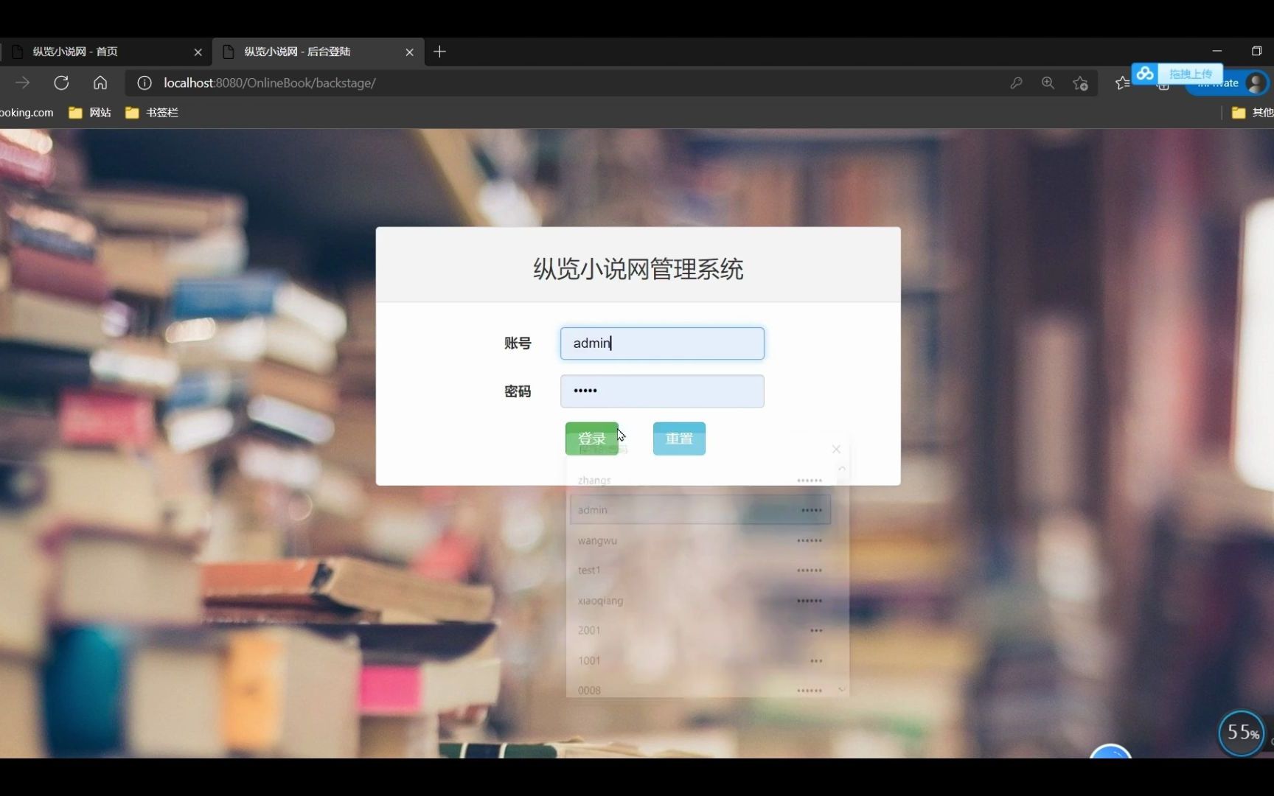
Task: Go to browser home page
Action: [100, 83]
